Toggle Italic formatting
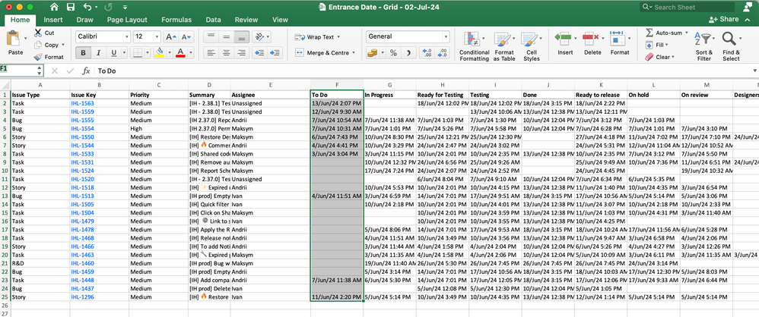 [99, 53]
